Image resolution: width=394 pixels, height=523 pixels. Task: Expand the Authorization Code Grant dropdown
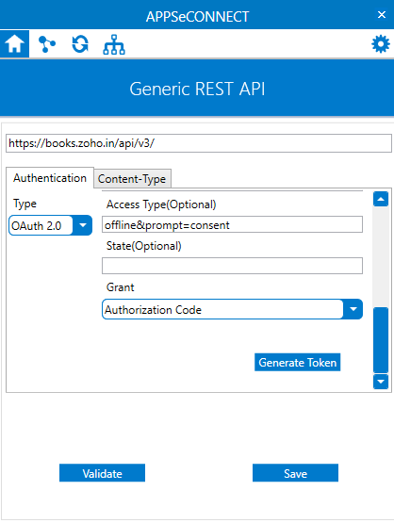pos(232,309)
